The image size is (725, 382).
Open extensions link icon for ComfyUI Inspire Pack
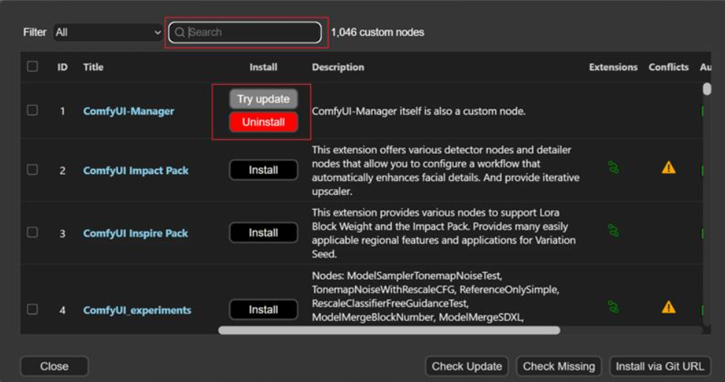(x=613, y=230)
